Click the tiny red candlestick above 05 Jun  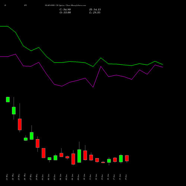click(x=67, y=157)
